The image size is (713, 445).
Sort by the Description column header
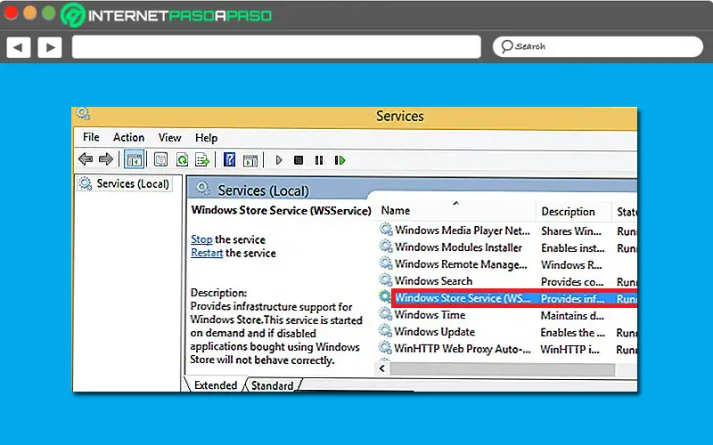click(x=573, y=211)
